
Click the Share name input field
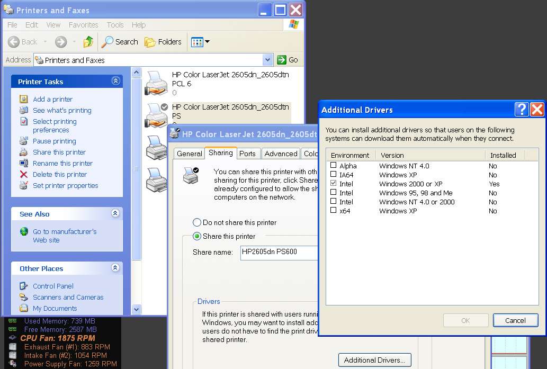pyautogui.click(x=279, y=253)
